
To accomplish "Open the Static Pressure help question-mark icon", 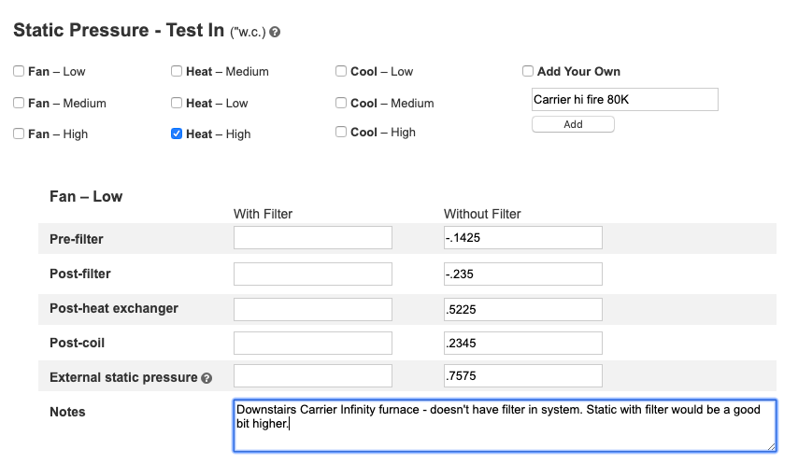I will click(x=275, y=32).
